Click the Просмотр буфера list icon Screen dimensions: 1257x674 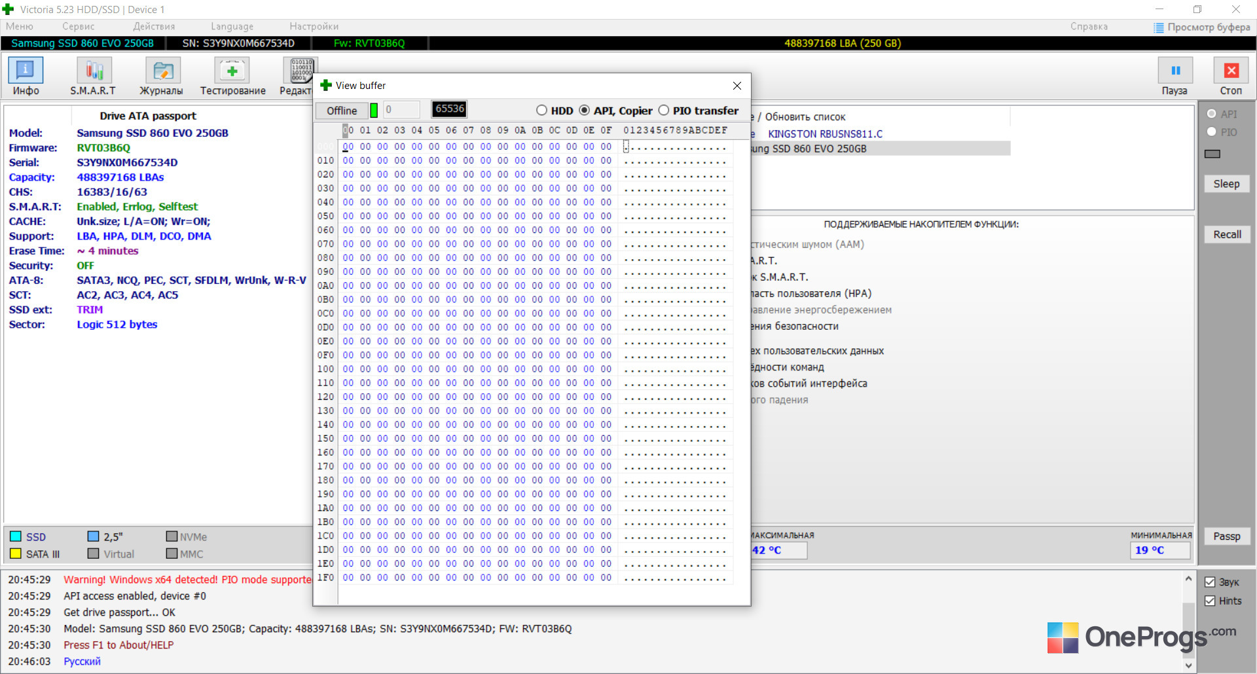point(1158,27)
